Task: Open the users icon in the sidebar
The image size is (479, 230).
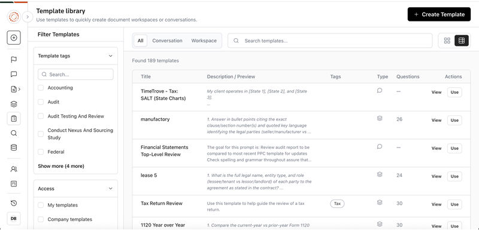Action: [x=14, y=169]
